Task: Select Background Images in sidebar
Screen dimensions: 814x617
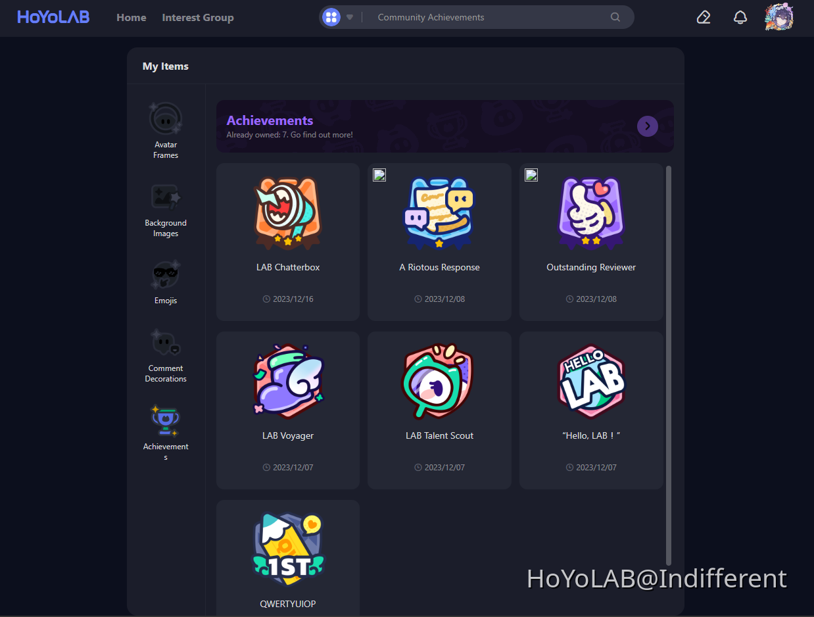Action: (166, 209)
